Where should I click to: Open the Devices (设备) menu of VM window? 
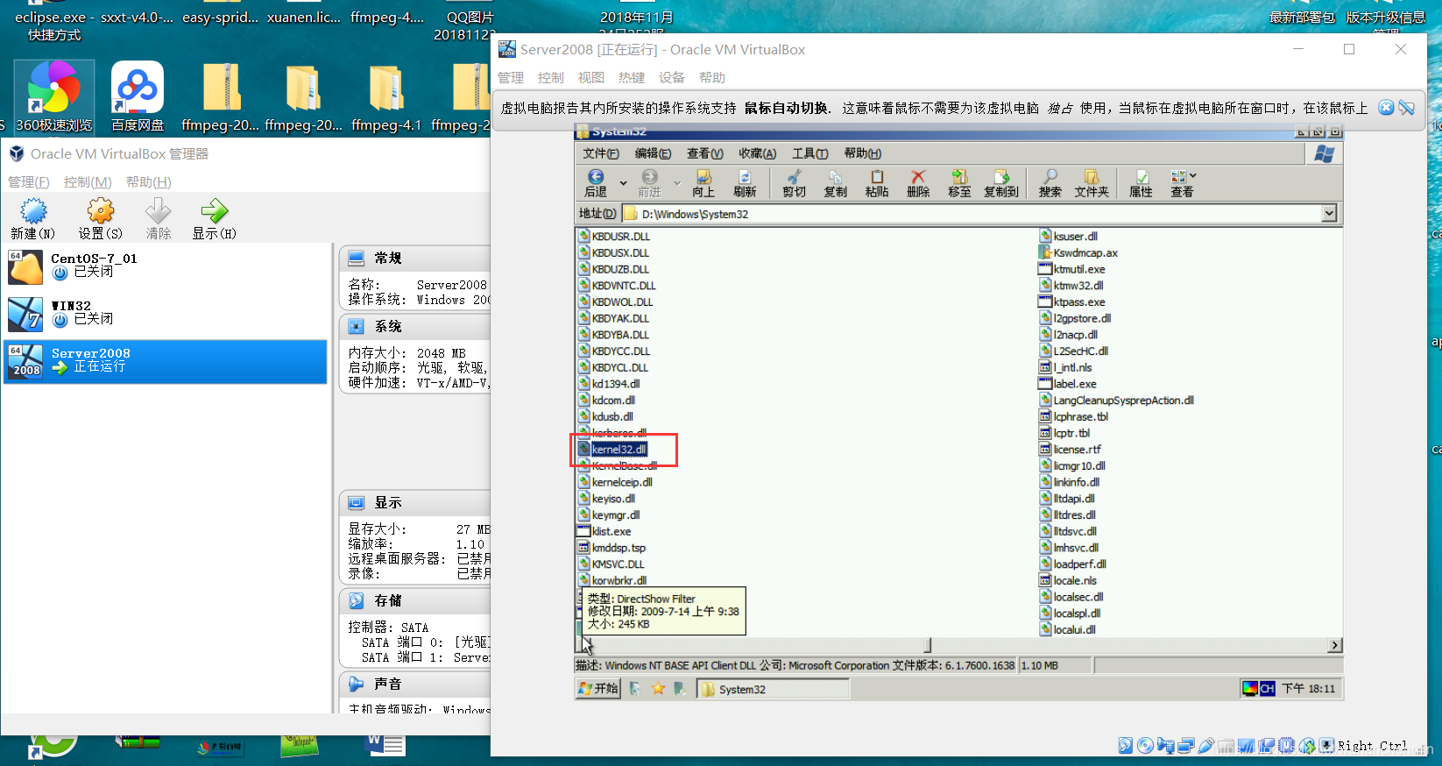click(x=672, y=77)
